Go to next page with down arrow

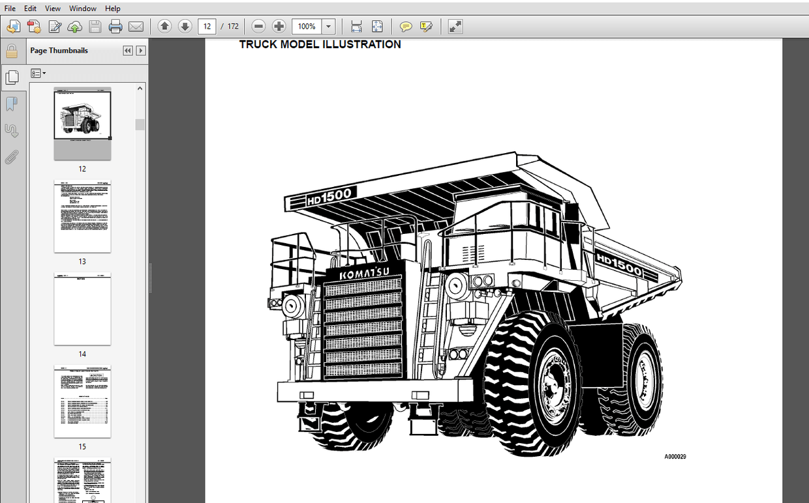point(185,27)
